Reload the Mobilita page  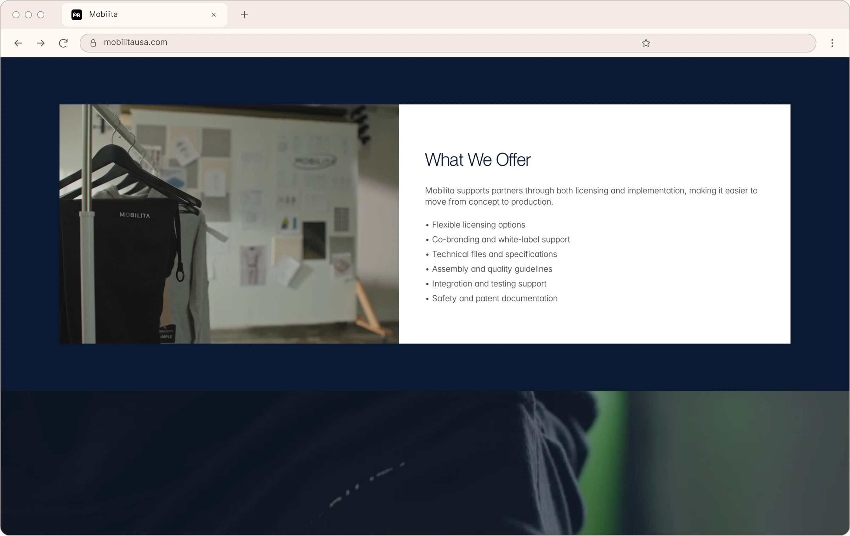click(63, 43)
